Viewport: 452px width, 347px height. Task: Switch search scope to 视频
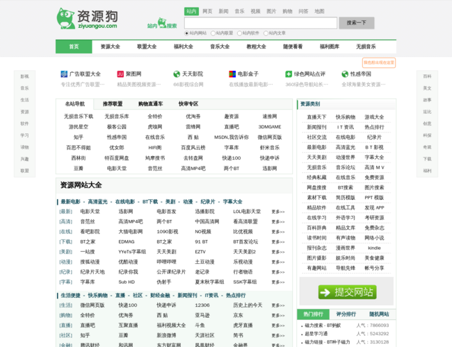tap(255, 11)
